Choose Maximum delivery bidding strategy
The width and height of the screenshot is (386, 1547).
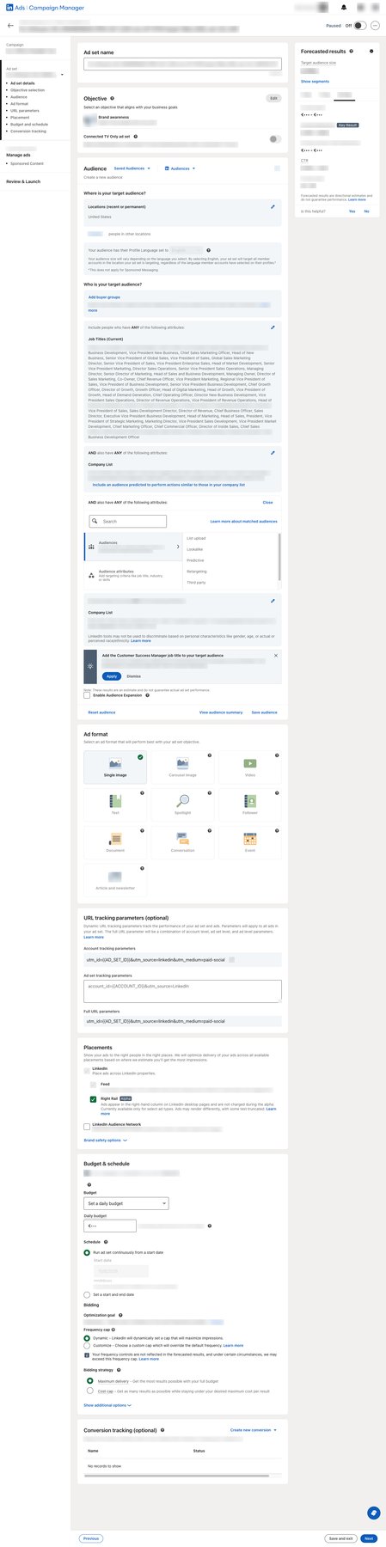tap(90, 1381)
